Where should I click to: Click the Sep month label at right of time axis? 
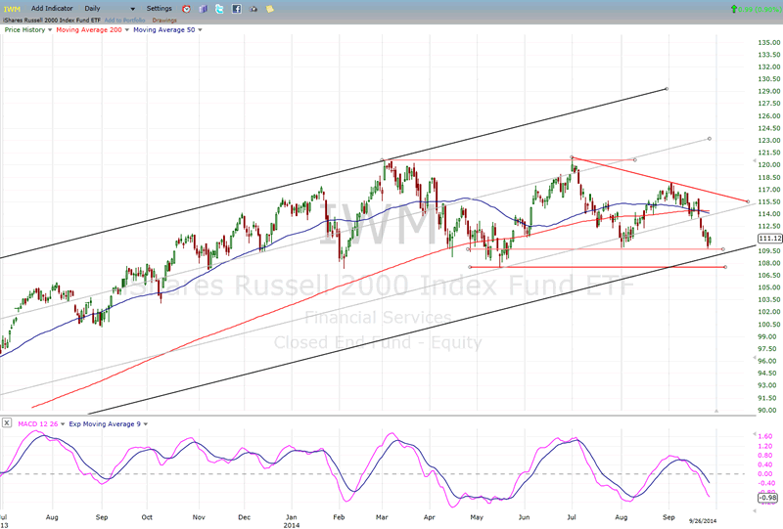tap(668, 517)
